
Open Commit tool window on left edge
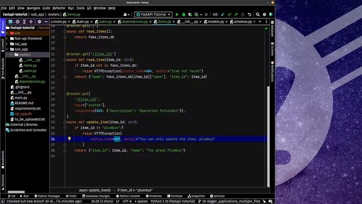pyautogui.click(x=3, y=45)
